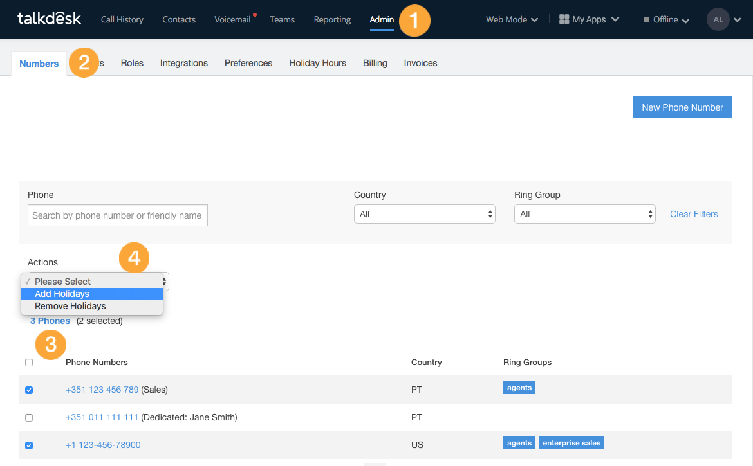Choose Add Holidays from Actions list

tap(92, 294)
